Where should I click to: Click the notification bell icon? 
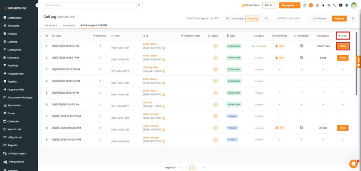pyautogui.click(x=323, y=5)
